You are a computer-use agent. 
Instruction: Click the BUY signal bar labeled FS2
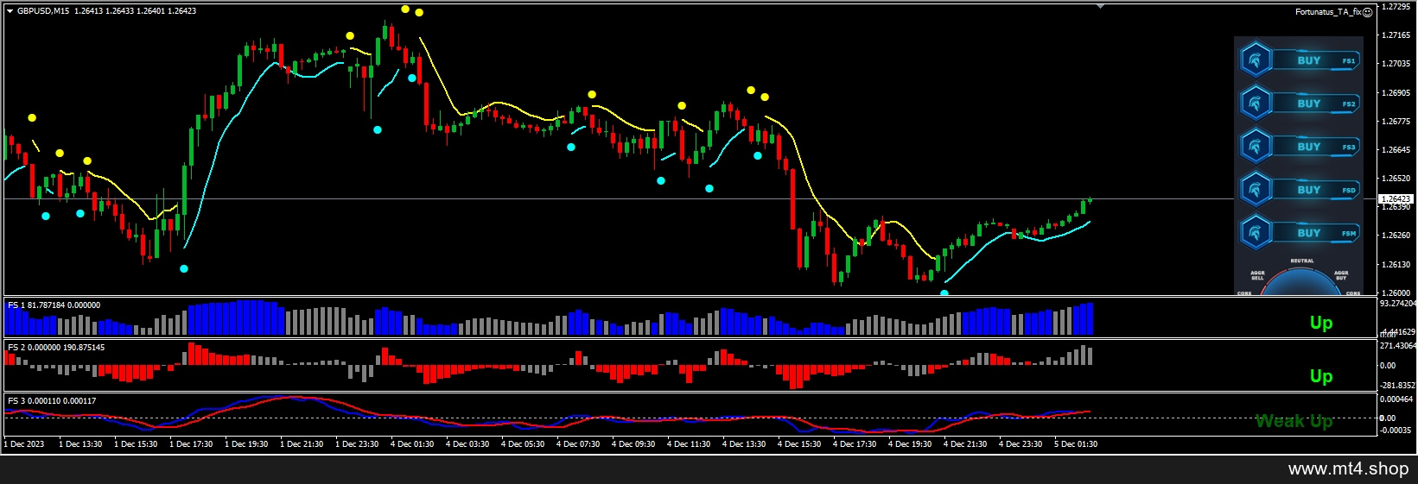[x=1316, y=104]
